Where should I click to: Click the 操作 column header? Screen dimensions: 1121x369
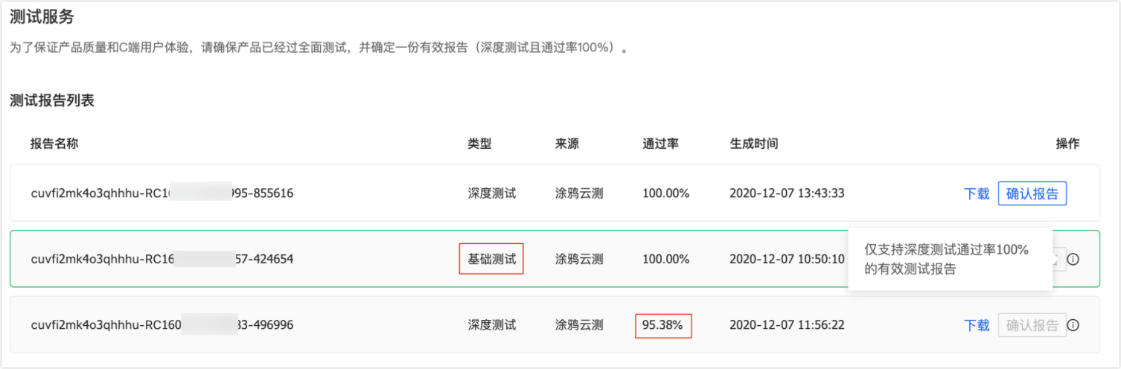click(x=1067, y=144)
